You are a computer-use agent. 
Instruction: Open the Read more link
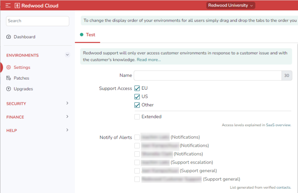[149, 59]
